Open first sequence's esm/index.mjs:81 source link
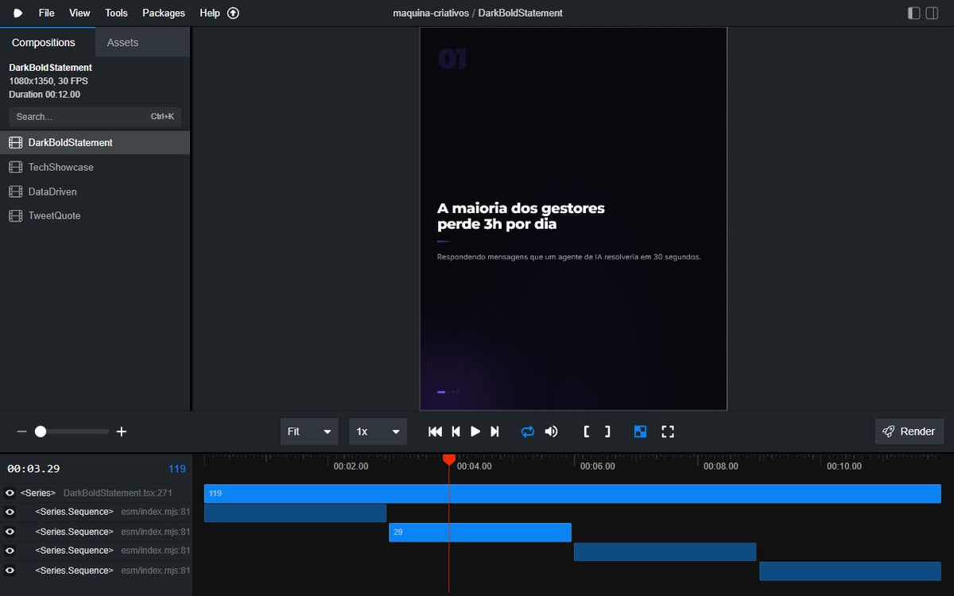 156,512
